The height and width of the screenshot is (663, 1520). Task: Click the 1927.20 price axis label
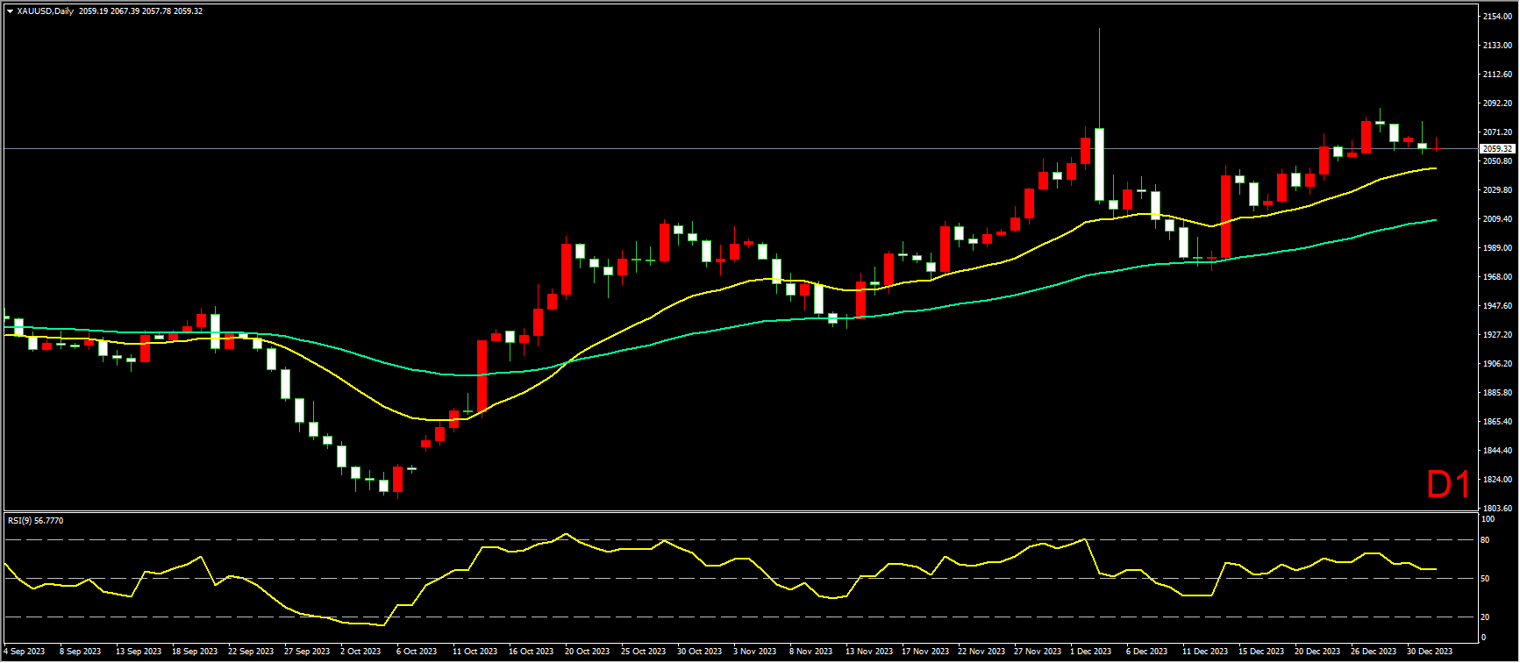point(1497,335)
